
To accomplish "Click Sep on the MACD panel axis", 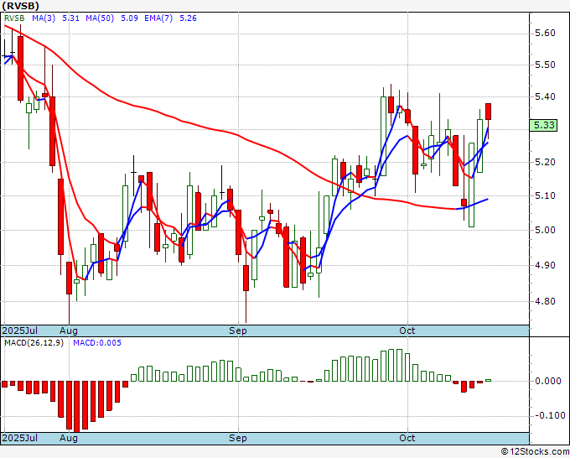I will click(x=238, y=438).
